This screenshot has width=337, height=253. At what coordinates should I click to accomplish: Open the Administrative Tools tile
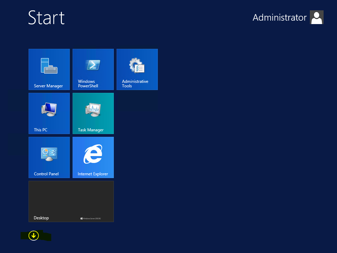(x=137, y=69)
